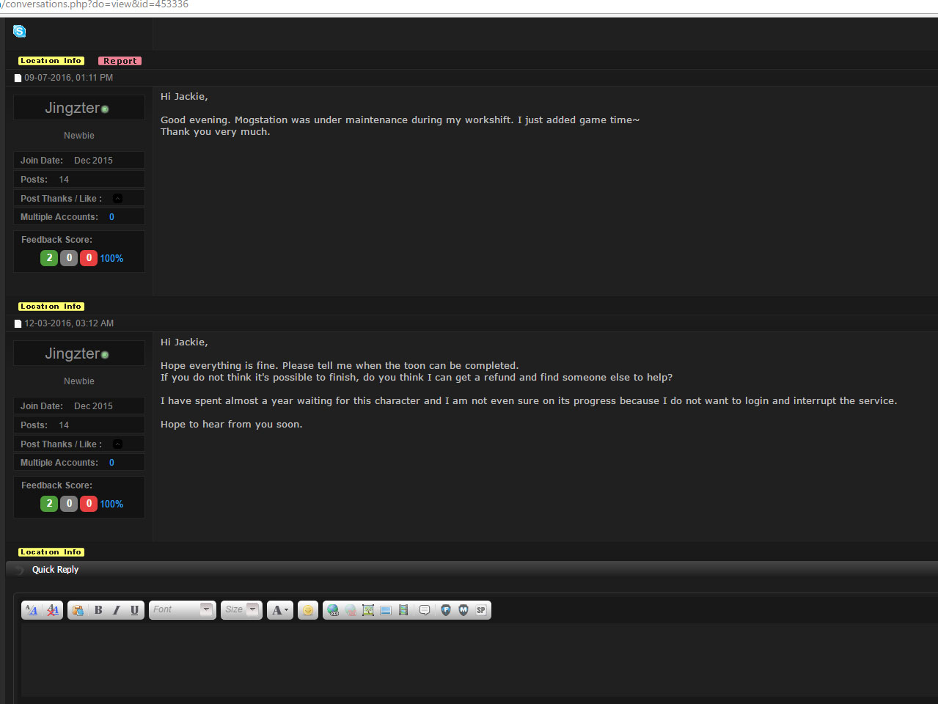Click green positive feedback 2 in second post
The image size is (938, 704).
point(49,504)
